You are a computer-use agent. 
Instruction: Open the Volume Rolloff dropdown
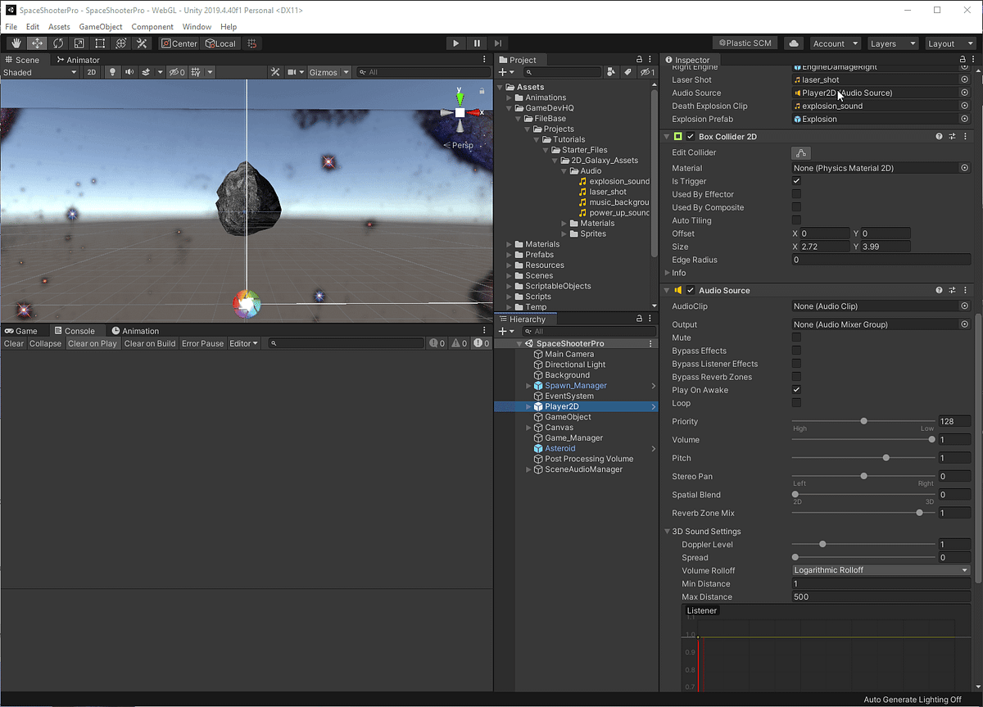pos(880,569)
